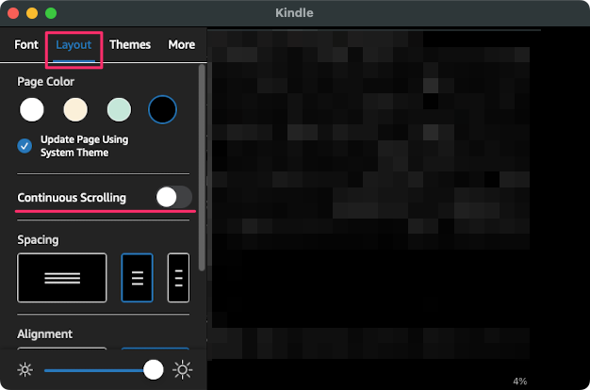Click the 4% reading progress indicator

click(x=519, y=382)
